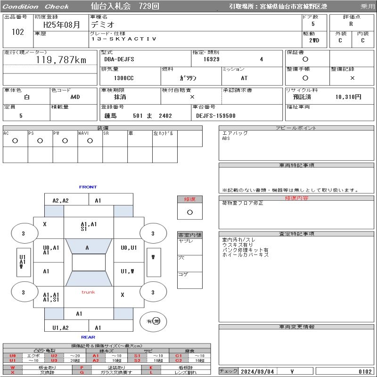
Task: Select the spare tire 有/無 circle
Action: (x=153, y=321)
